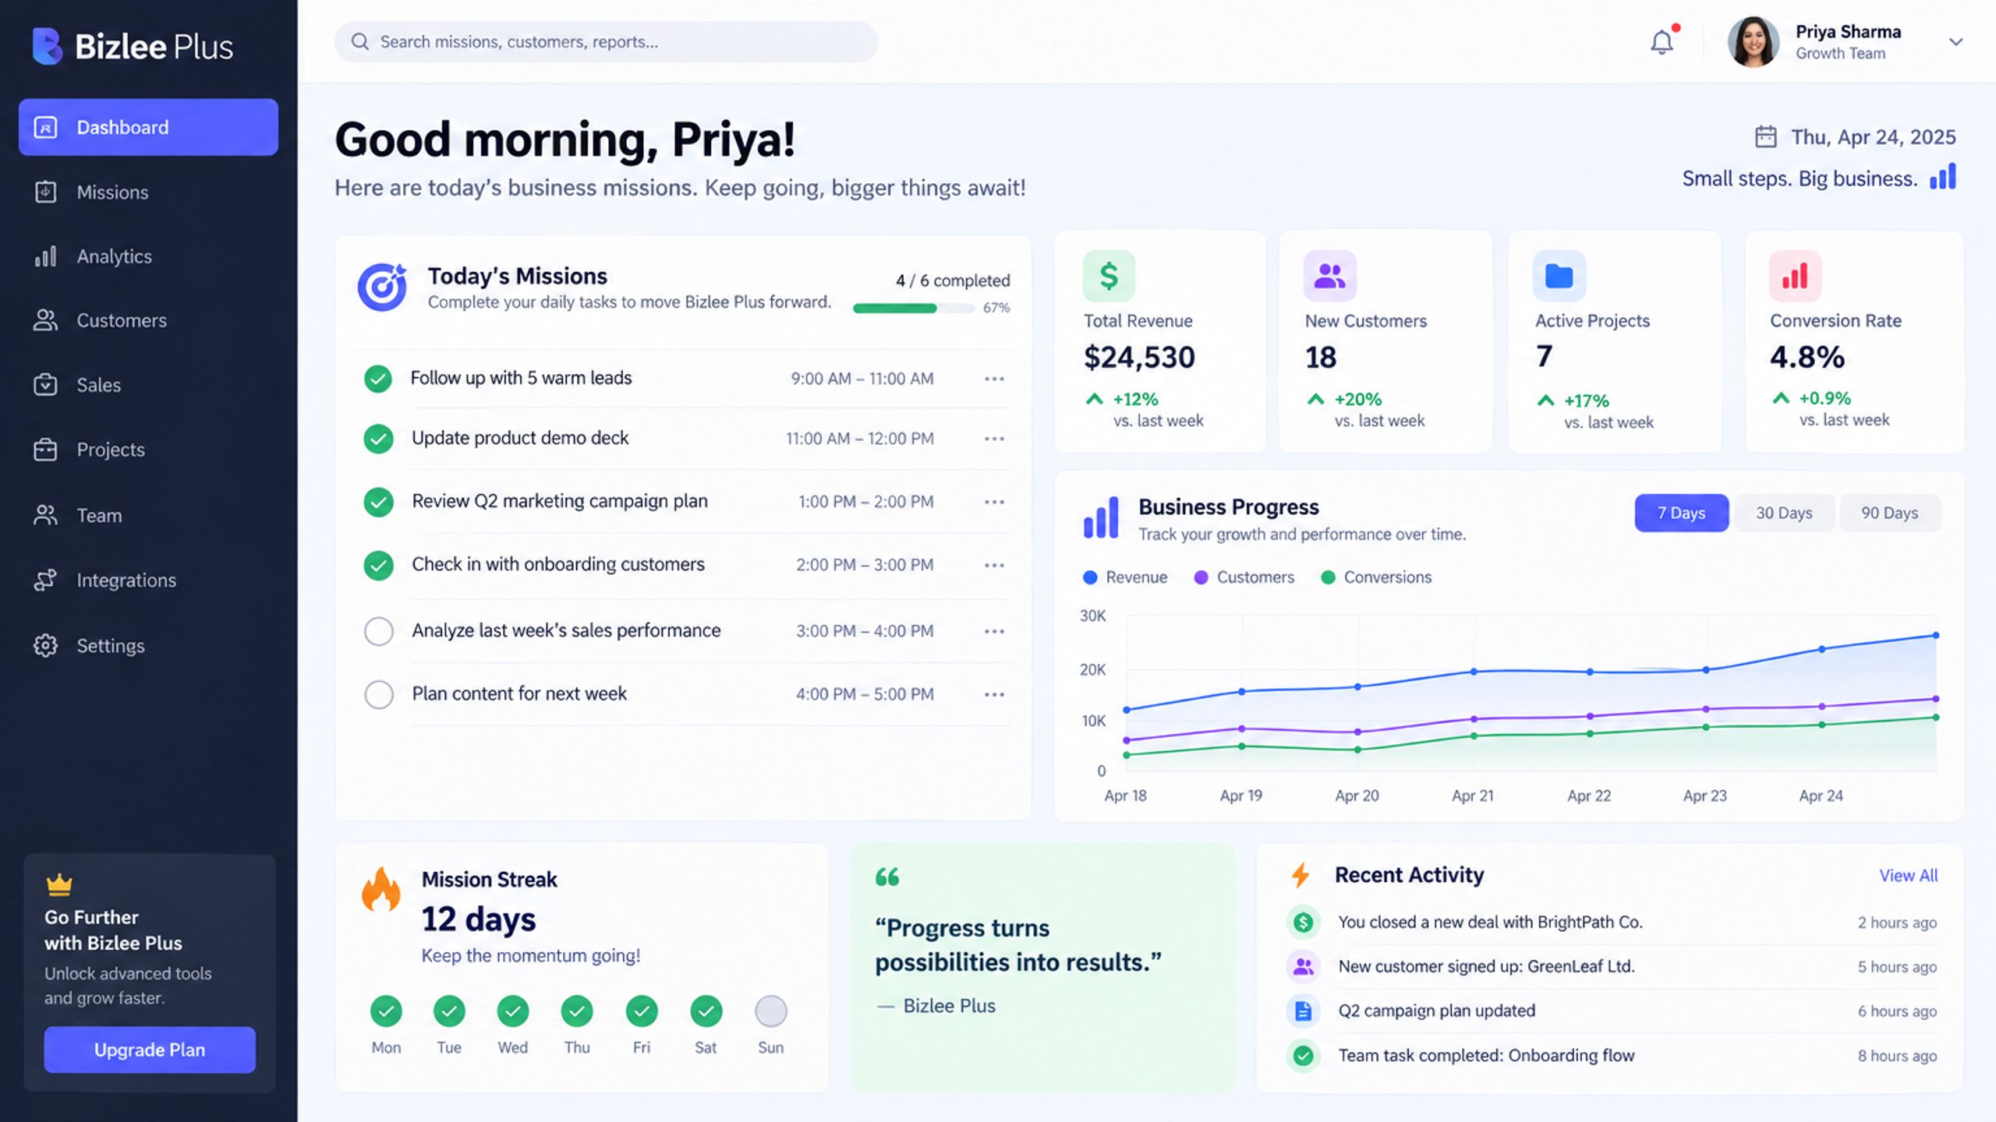Open options menu for Update product demo deck

(994, 439)
